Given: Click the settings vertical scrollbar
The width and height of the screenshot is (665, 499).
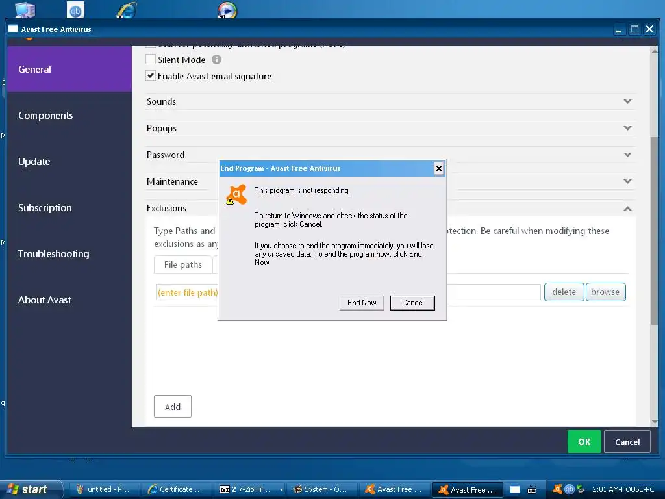Looking at the screenshot, I should click(655, 231).
